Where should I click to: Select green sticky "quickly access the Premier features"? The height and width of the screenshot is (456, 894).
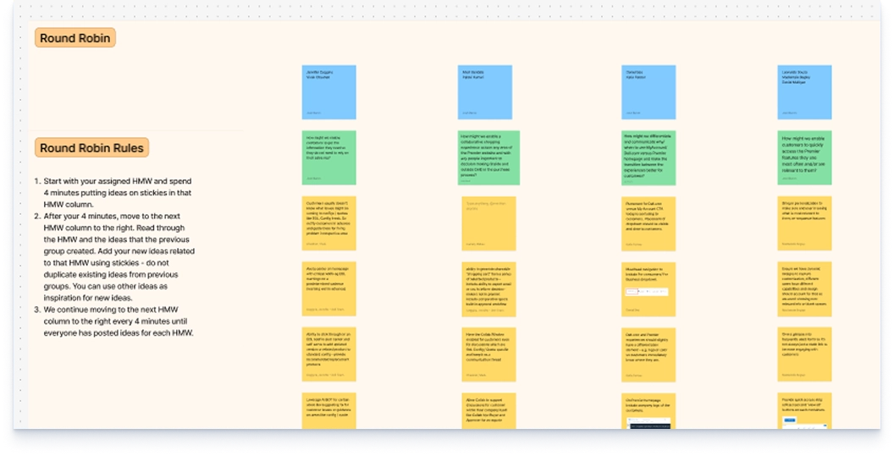(x=804, y=158)
